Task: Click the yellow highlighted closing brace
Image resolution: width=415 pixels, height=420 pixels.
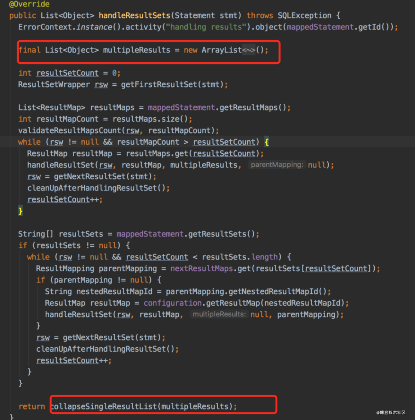Action: tap(21, 211)
